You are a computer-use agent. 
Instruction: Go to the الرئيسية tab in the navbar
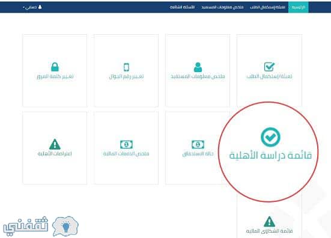[299, 7]
